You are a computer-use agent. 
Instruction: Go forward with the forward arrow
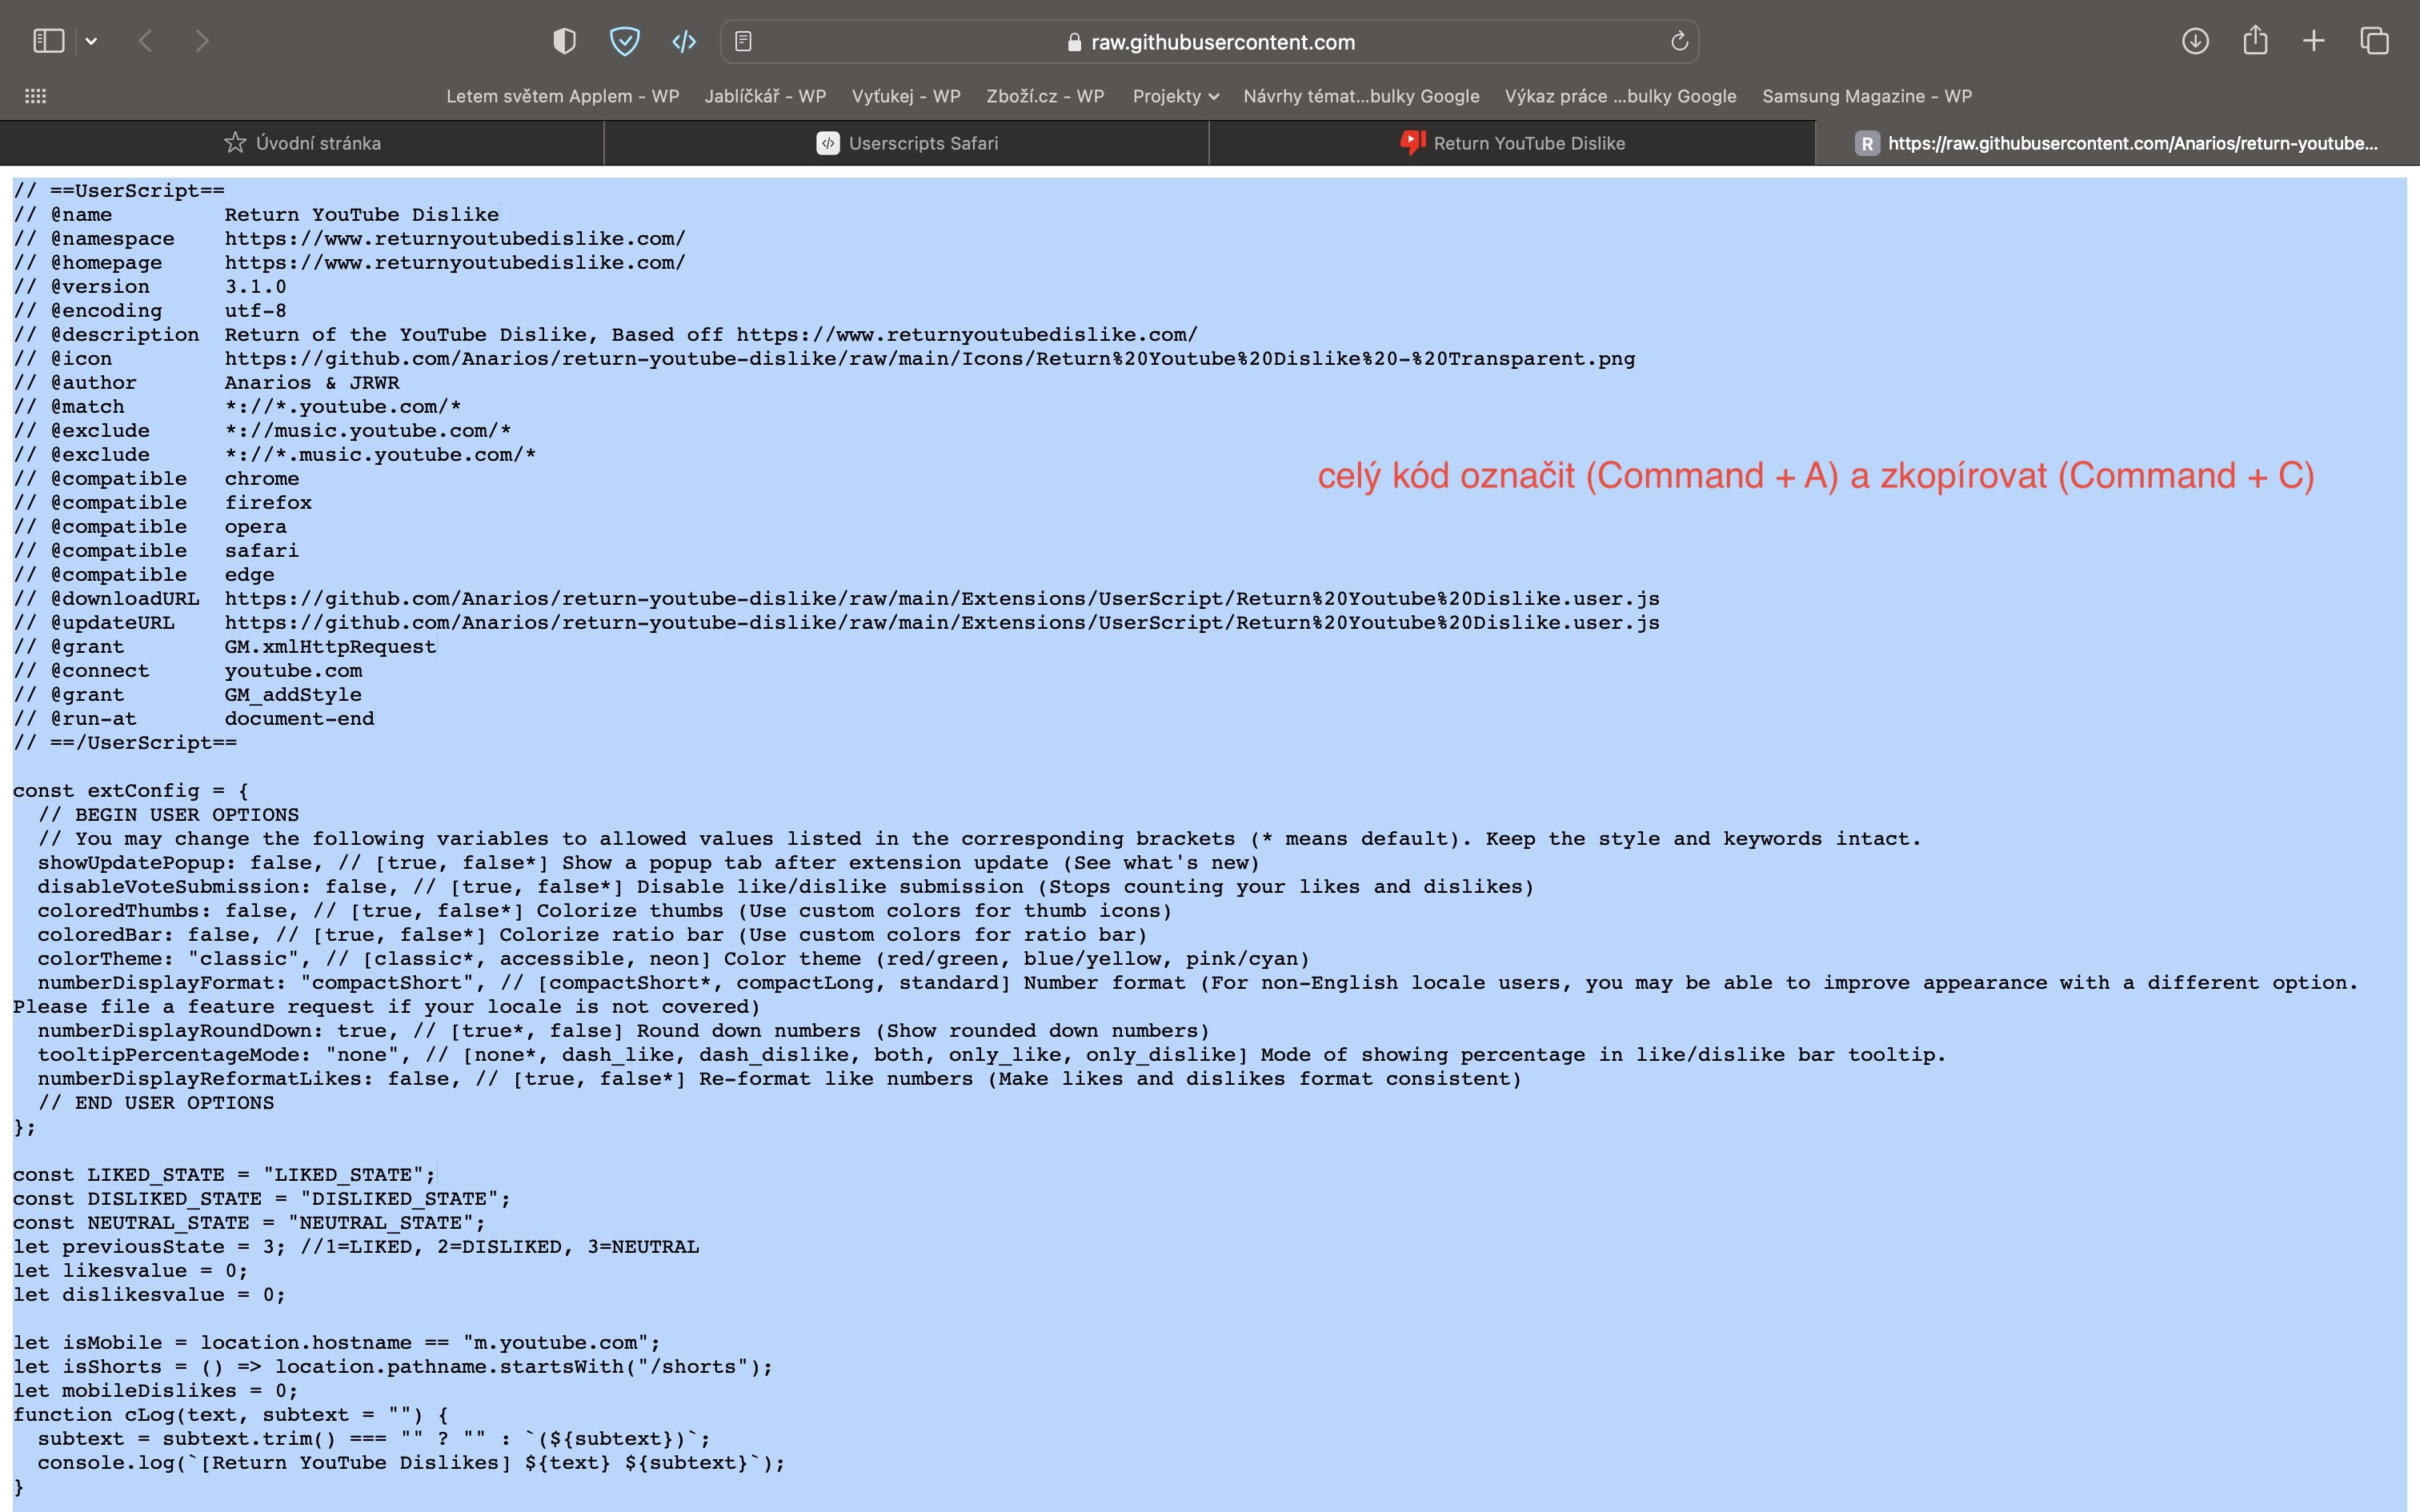[x=202, y=41]
